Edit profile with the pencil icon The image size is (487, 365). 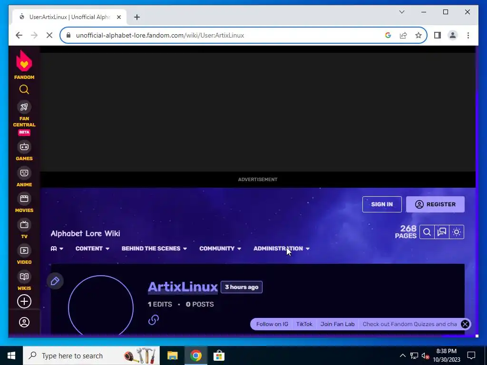point(55,281)
